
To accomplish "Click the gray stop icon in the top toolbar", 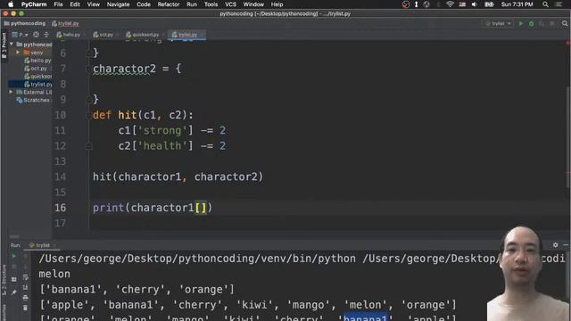I will [552, 24].
